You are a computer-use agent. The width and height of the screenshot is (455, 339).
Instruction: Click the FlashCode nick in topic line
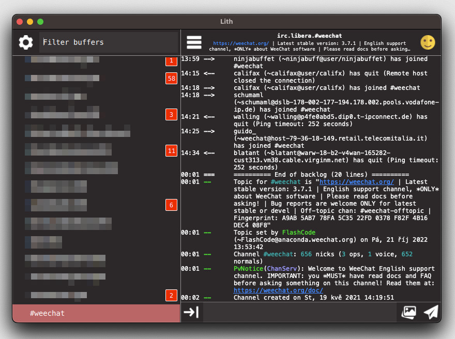pyautogui.click(x=299, y=233)
